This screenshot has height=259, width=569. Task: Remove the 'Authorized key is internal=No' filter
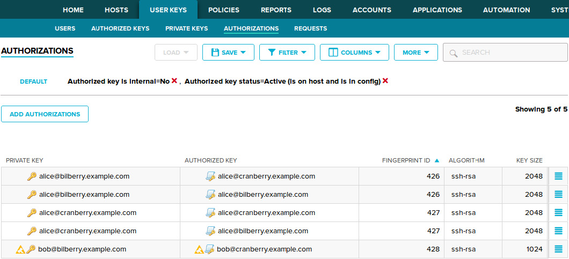(x=174, y=81)
